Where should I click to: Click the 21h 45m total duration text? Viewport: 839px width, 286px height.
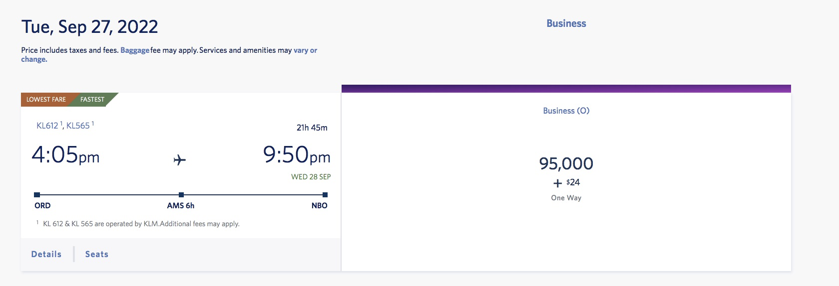pos(312,128)
